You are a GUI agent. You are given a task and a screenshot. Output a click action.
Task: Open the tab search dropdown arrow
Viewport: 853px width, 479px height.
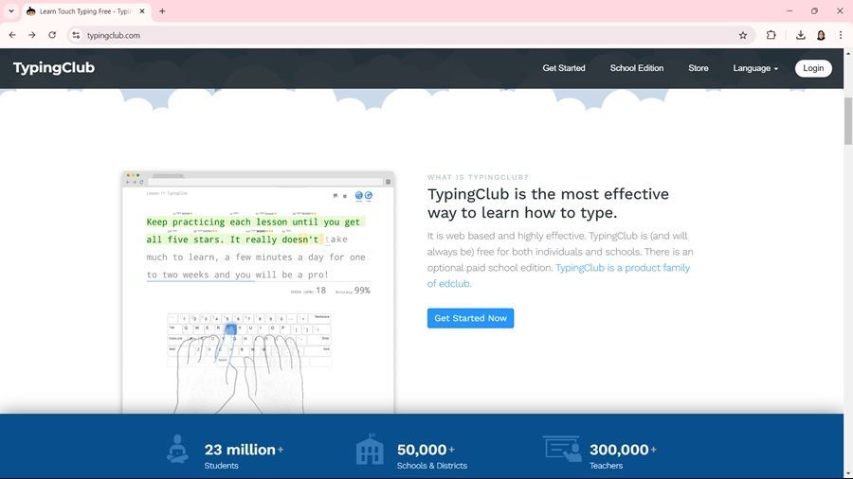click(10, 10)
